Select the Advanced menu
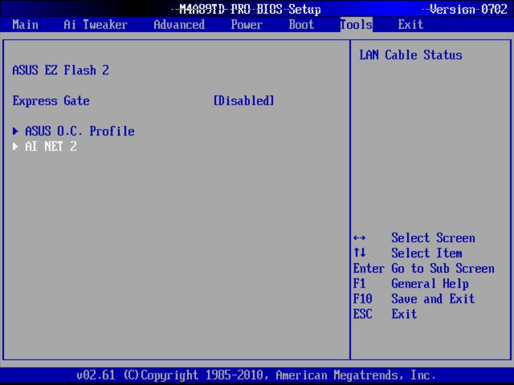This screenshot has height=385, width=514. coord(179,24)
